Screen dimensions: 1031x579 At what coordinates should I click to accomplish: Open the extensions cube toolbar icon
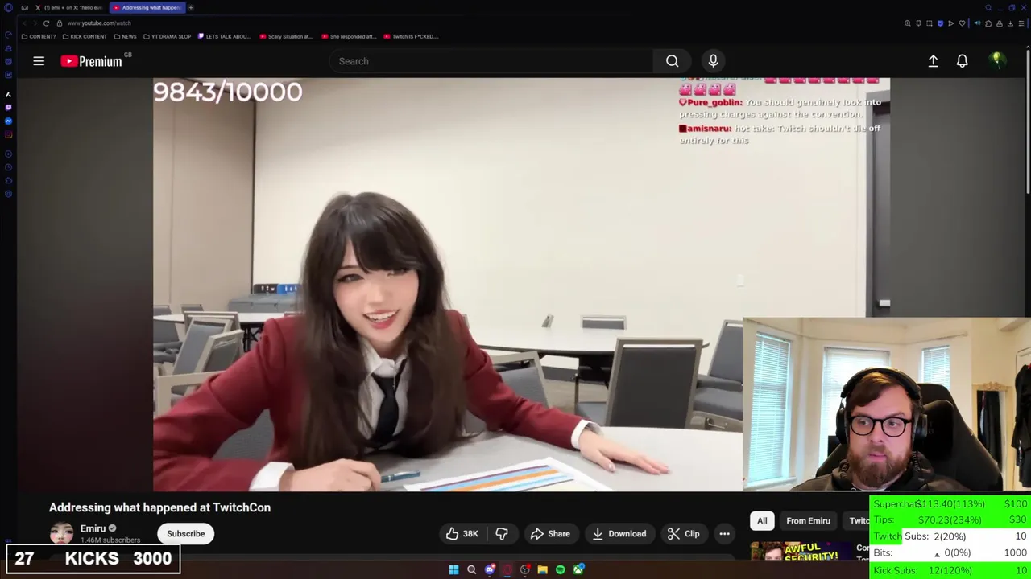tap(988, 23)
